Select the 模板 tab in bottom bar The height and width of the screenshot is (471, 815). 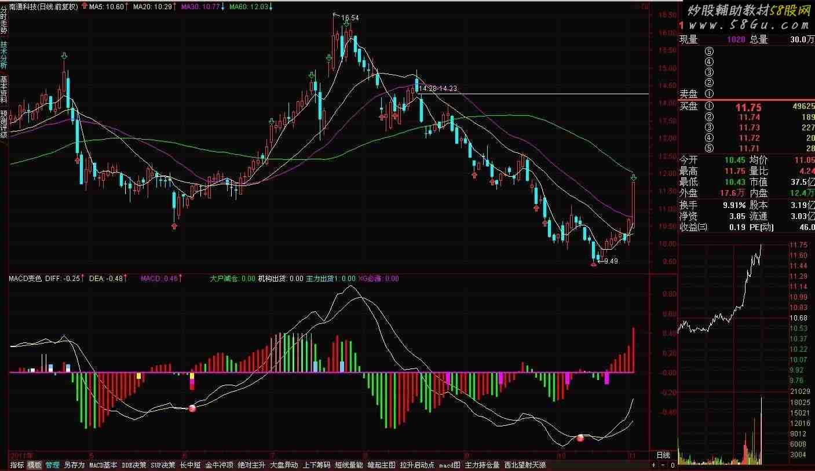pyautogui.click(x=34, y=465)
